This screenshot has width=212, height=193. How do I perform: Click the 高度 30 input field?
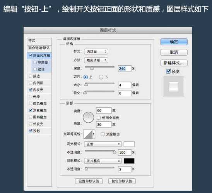coord(104,124)
